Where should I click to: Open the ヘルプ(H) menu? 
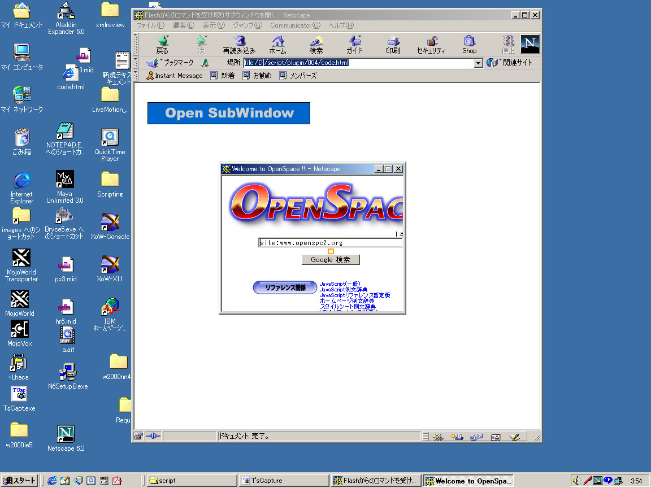pos(341,25)
